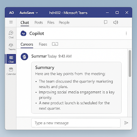
Task: Open the hamburger menu icon
Action: click(11, 22)
